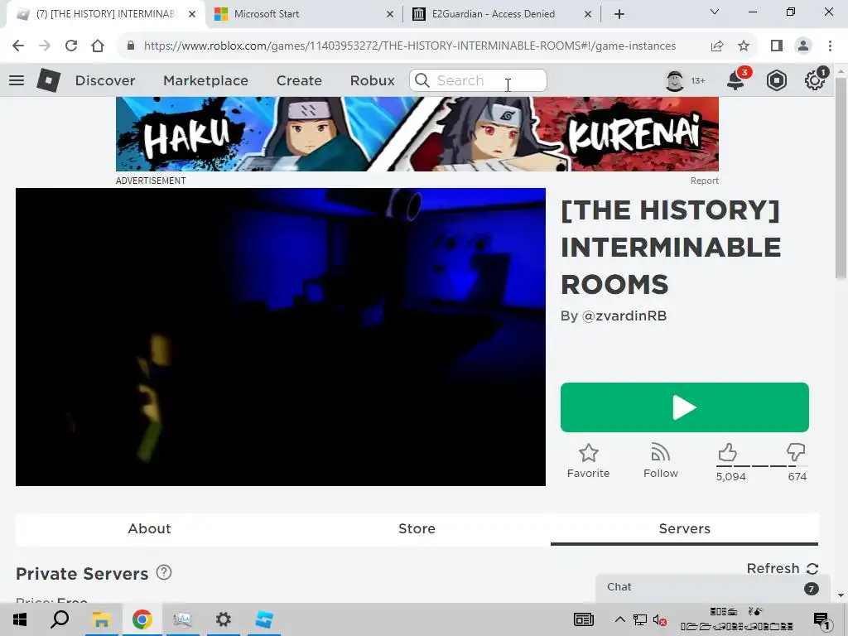Close the Interminable Rooms tab

click(192, 15)
